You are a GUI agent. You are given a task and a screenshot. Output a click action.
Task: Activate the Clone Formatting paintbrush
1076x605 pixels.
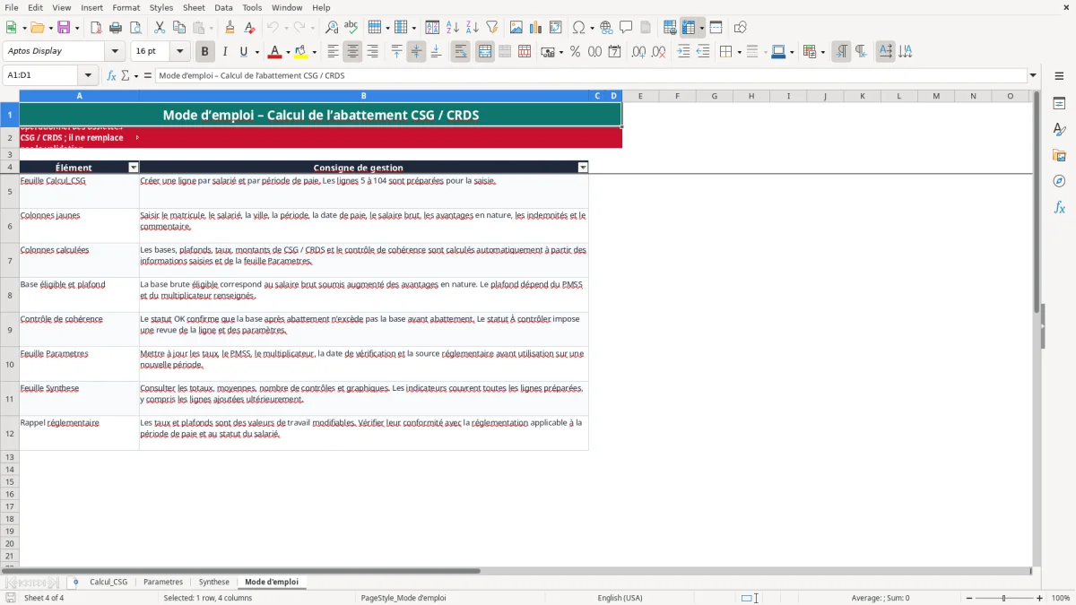[x=230, y=28]
